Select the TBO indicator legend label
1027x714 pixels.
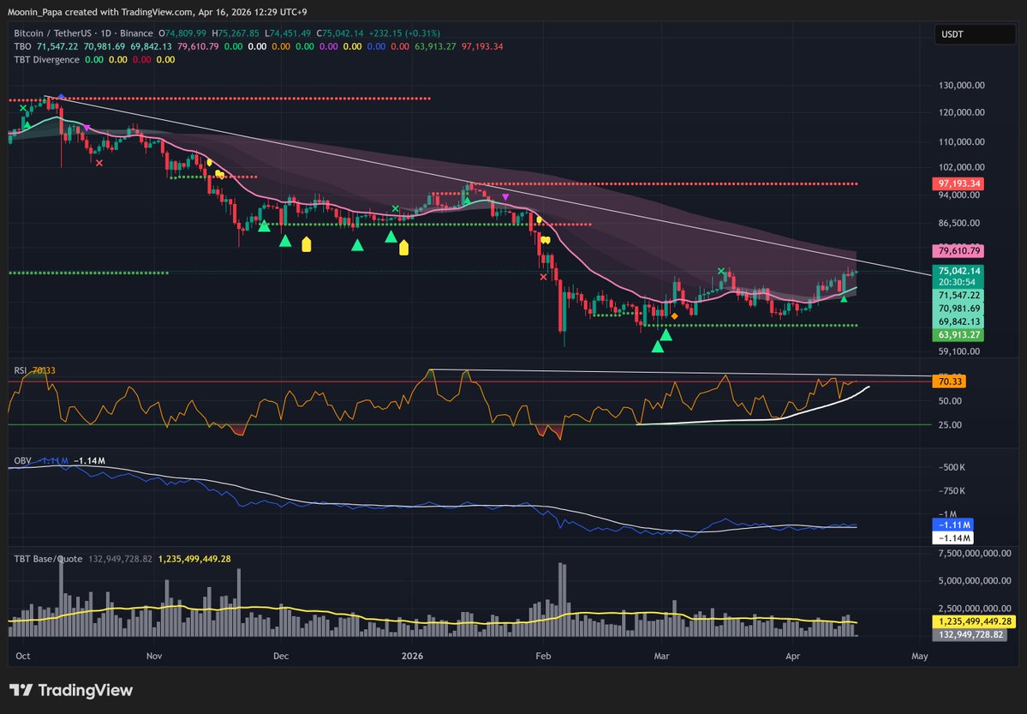(x=21, y=46)
